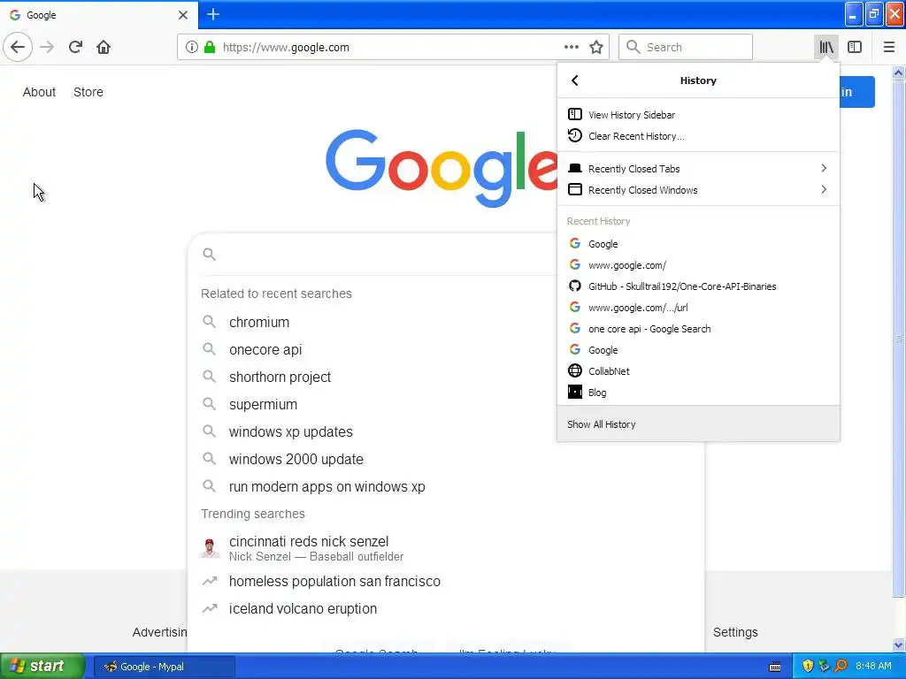
Task: Choose Clear Recent History...
Action: [698, 135]
